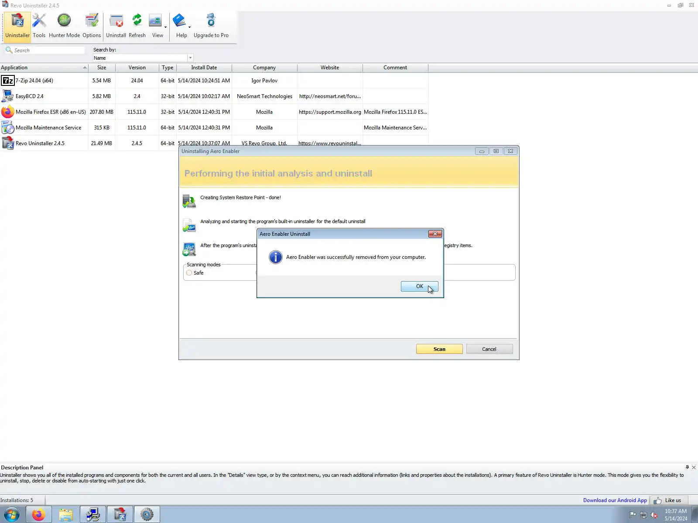Click the leftover scan step icon

click(189, 249)
